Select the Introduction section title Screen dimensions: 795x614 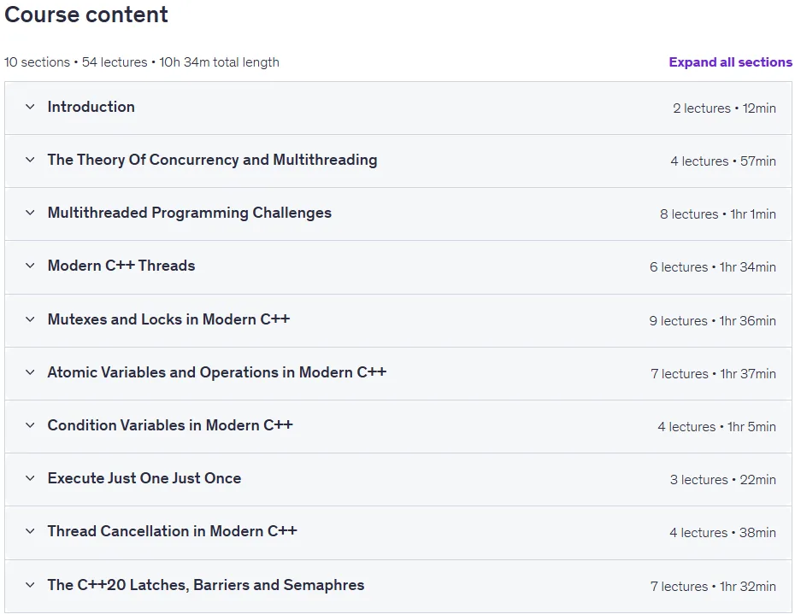click(91, 107)
